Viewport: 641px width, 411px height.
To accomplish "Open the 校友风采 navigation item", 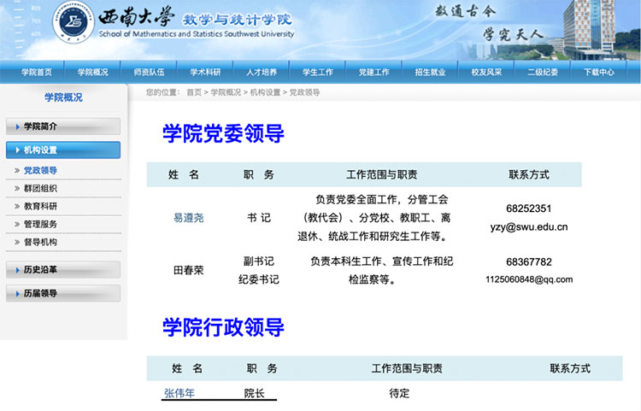I will coord(486,73).
